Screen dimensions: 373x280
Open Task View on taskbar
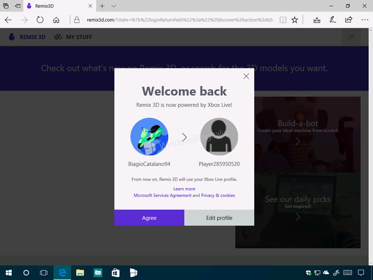[44, 273]
